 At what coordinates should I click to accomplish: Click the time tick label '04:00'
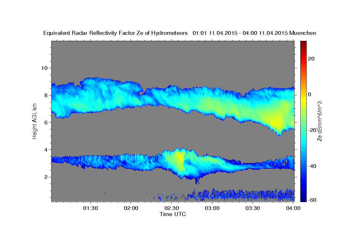pyautogui.click(x=293, y=208)
